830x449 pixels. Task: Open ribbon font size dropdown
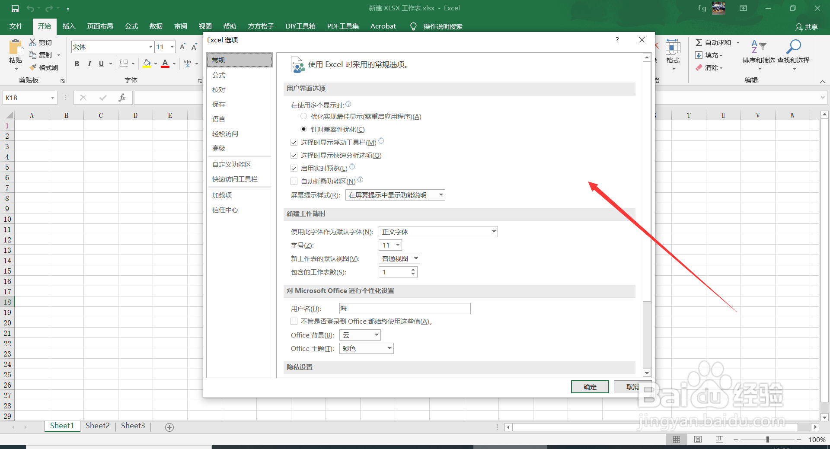tap(172, 47)
